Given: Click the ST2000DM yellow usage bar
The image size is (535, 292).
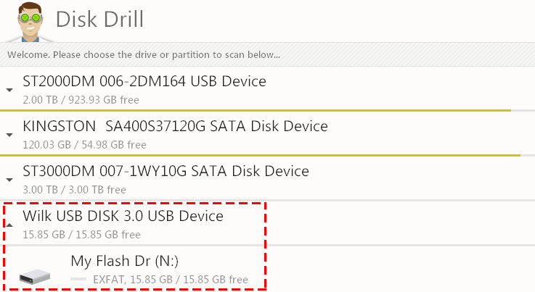Looking at the screenshot, I should [256, 110].
